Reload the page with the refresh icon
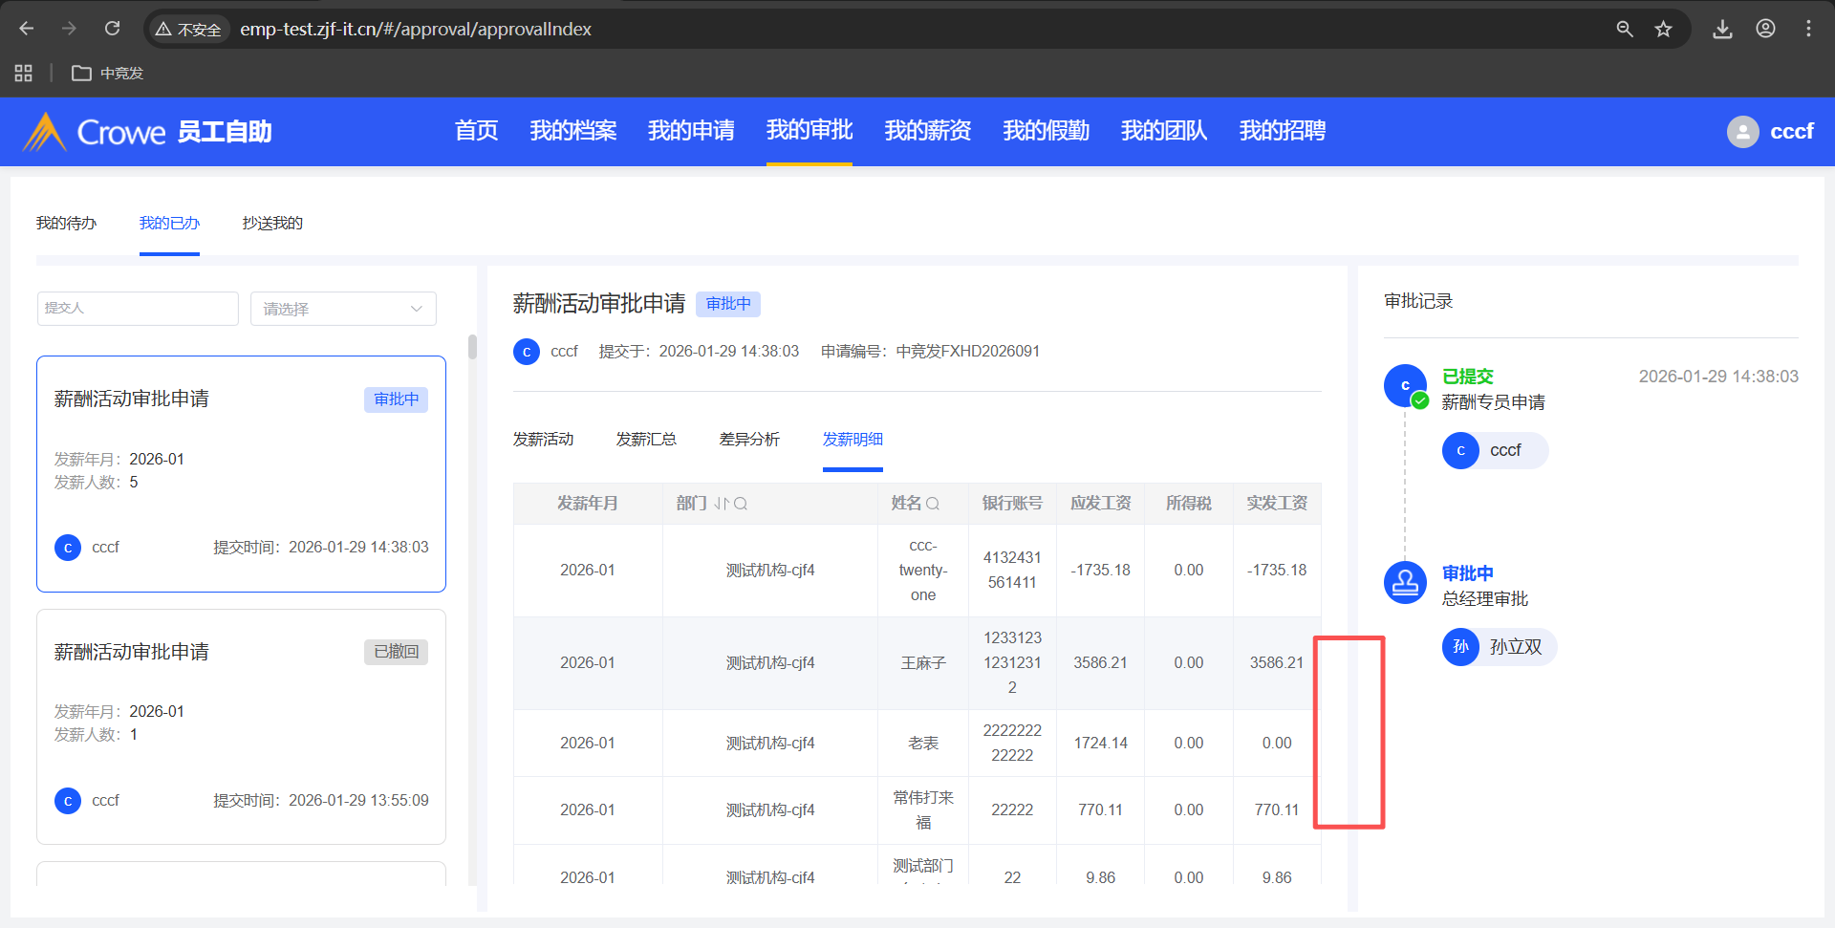 point(113,29)
